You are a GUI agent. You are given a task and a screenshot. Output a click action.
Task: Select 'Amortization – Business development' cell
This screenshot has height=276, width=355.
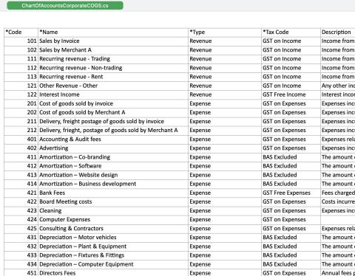pyautogui.click(x=113, y=184)
